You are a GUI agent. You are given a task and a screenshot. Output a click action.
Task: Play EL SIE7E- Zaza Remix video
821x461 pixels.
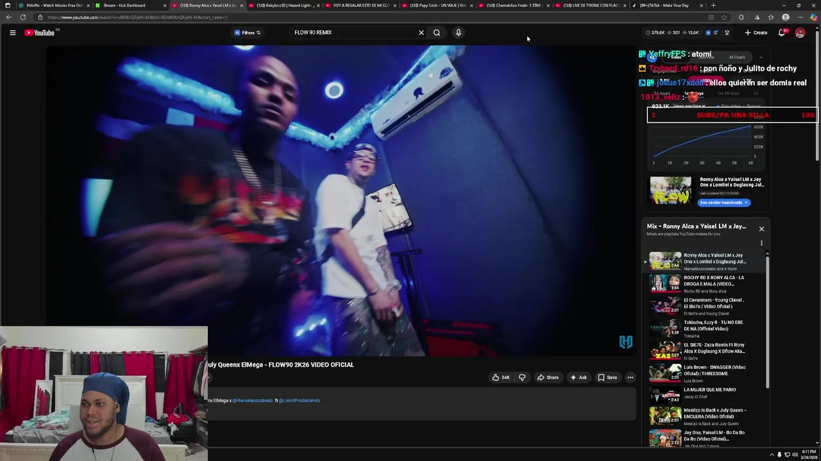706,351
